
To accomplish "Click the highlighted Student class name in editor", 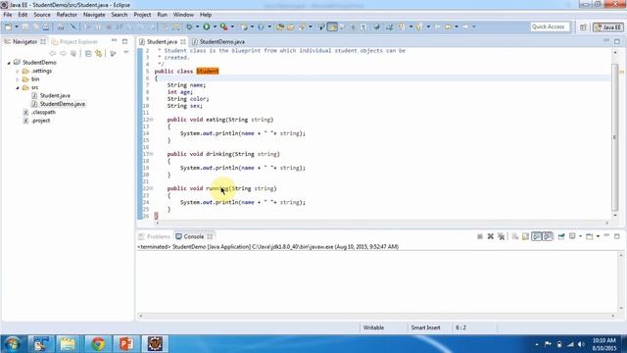I will [208, 72].
